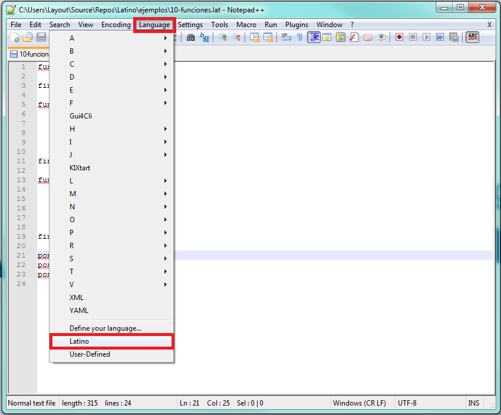Expand the H languages submenu
Screen dimensions: 501x415
coord(111,129)
